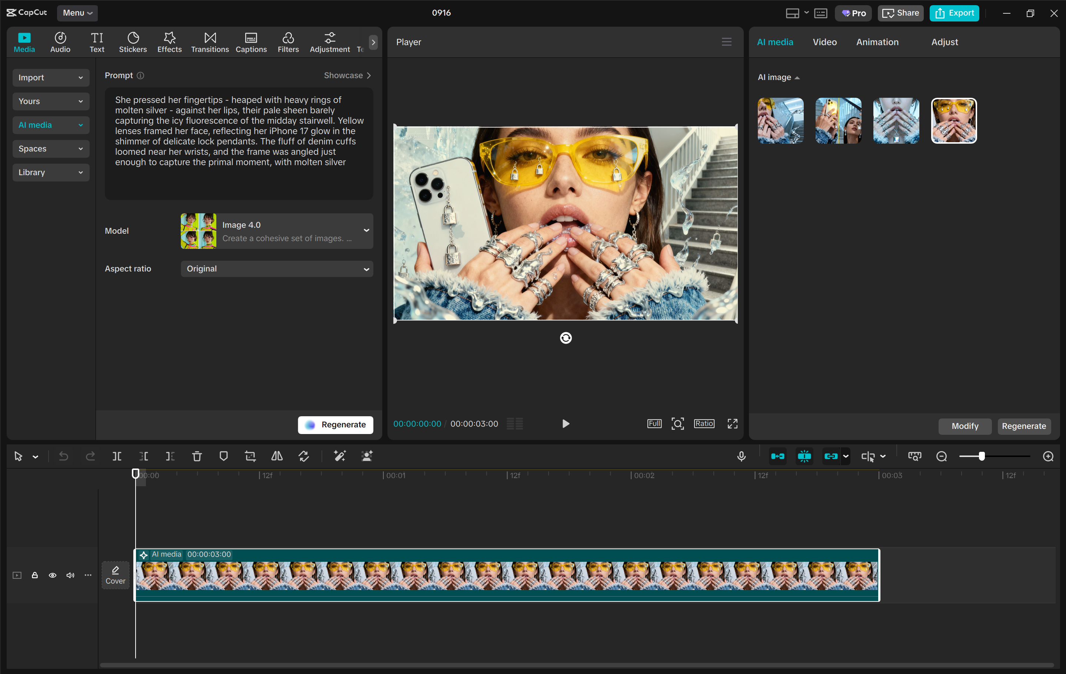Open the Audio panel

(x=60, y=42)
